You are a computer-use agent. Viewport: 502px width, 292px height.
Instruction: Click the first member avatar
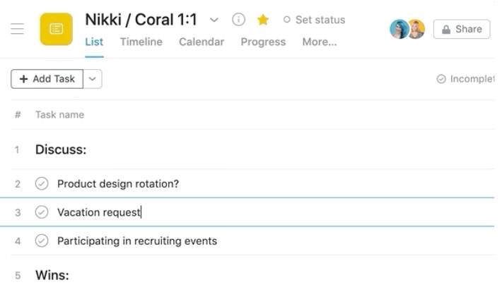(399, 29)
